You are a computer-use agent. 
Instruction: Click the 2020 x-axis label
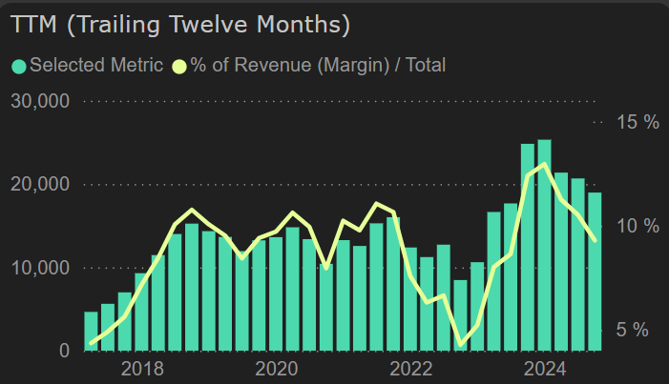pos(277,369)
